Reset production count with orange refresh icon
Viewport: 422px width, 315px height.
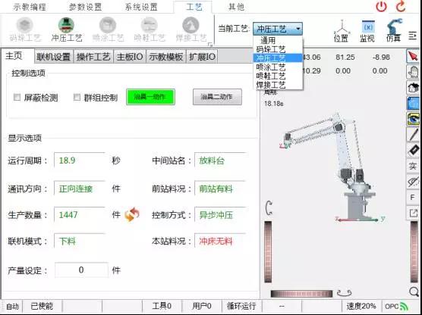click(132, 214)
